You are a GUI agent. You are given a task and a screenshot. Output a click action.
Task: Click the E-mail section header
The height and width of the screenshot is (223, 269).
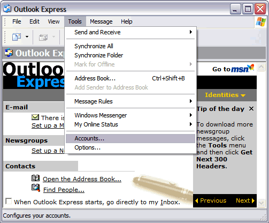(34, 107)
